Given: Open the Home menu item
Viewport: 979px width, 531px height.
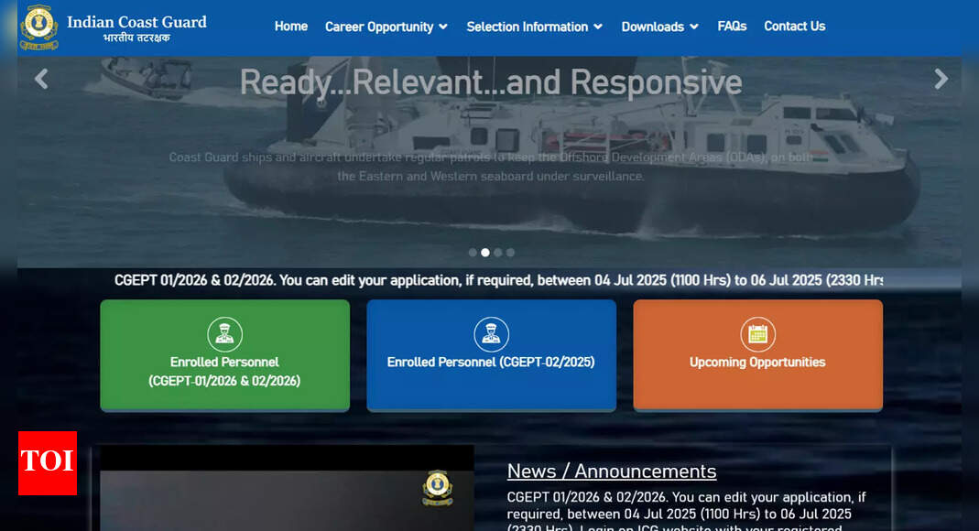Looking at the screenshot, I should [x=290, y=27].
